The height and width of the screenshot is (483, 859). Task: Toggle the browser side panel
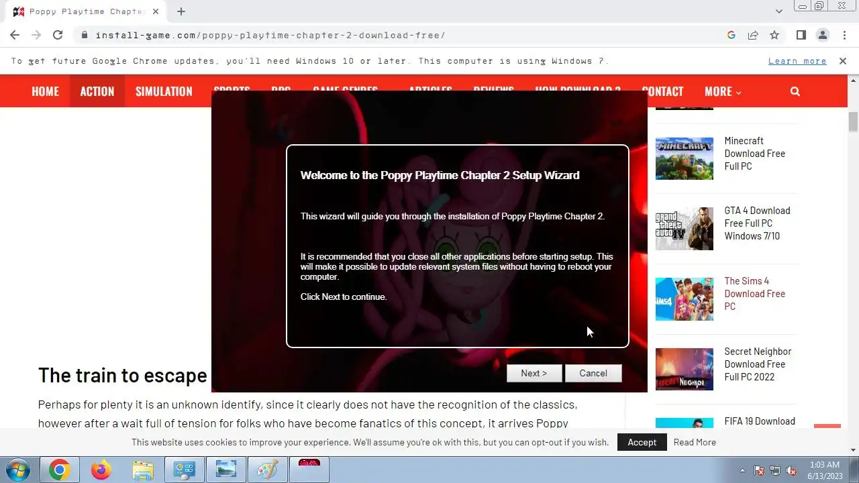(x=801, y=35)
